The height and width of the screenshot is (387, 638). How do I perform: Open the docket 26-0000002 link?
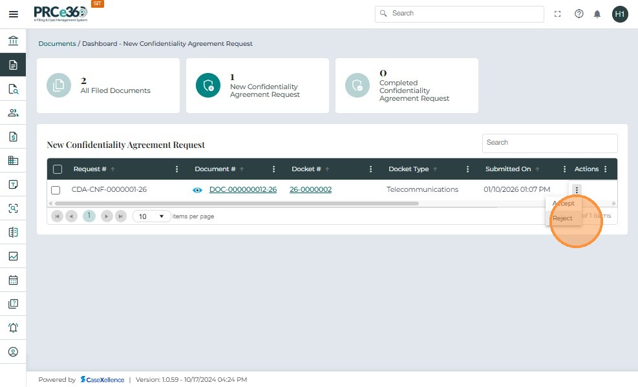click(310, 189)
